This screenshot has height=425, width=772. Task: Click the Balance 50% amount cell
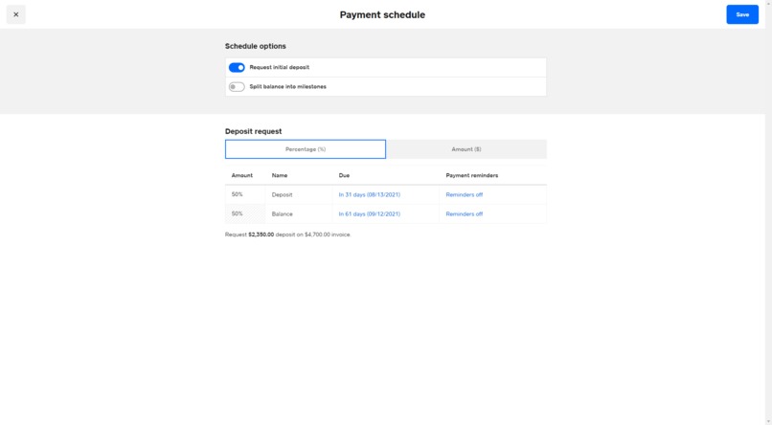(x=245, y=214)
